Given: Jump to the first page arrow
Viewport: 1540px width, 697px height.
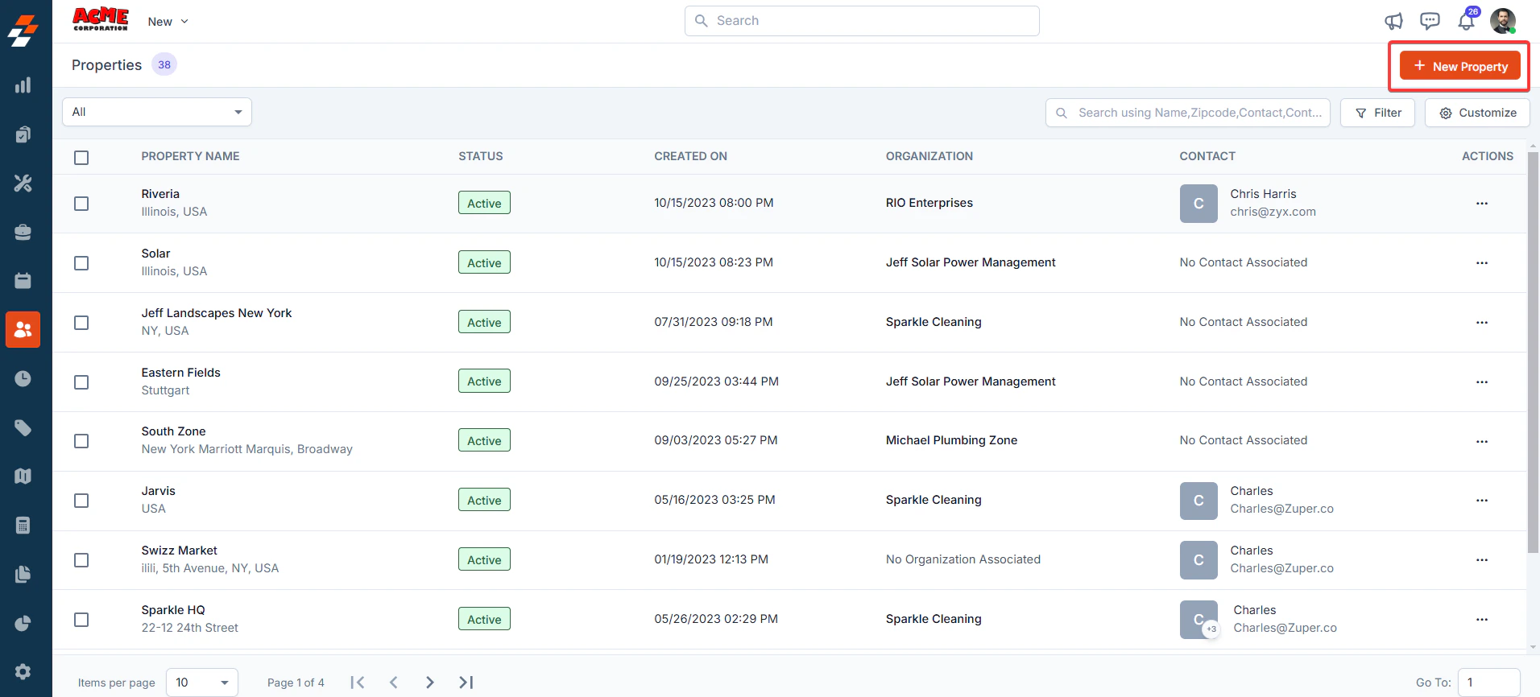Looking at the screenshot, I should [x=358, y=683].
